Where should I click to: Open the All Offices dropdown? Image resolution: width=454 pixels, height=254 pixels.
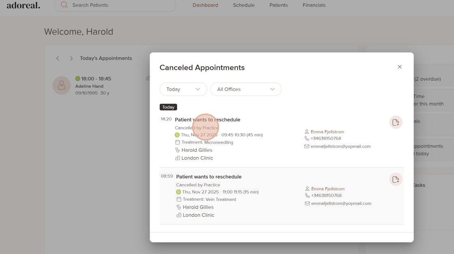tap(246, 89)
